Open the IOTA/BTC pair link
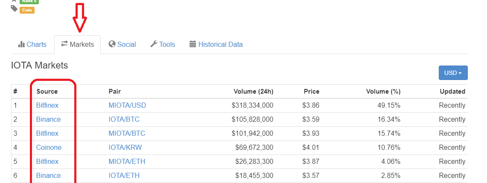This screenshot has height=183, width=487. click(x=124, y=119)
